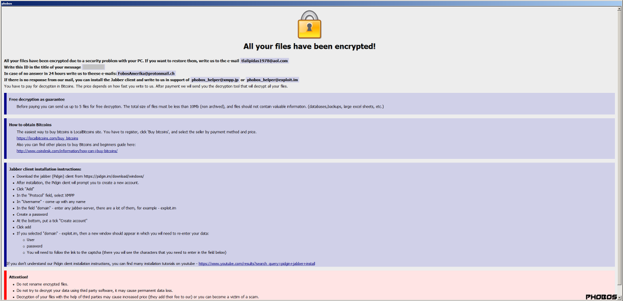
Task: Select the FobosAmerika@protonmail.ch email address
Action: coord(146,73)
